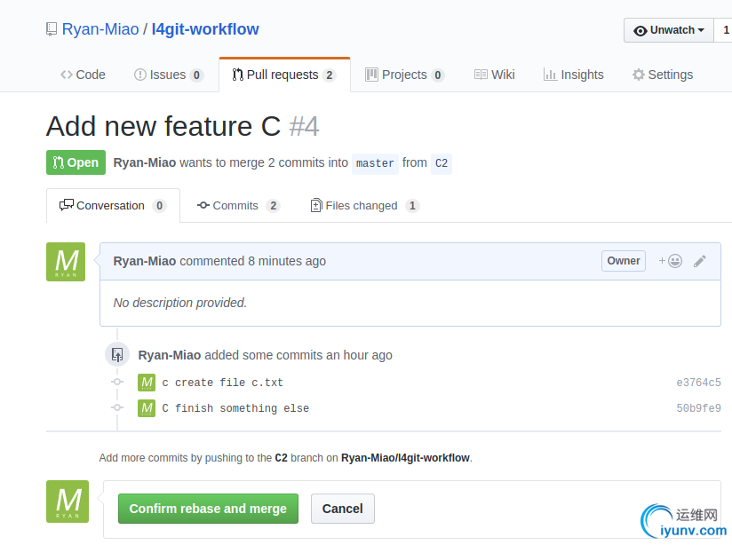Open commit 'c create file c.txt'
Screen dimensions: 732x545
click(222, 383)
